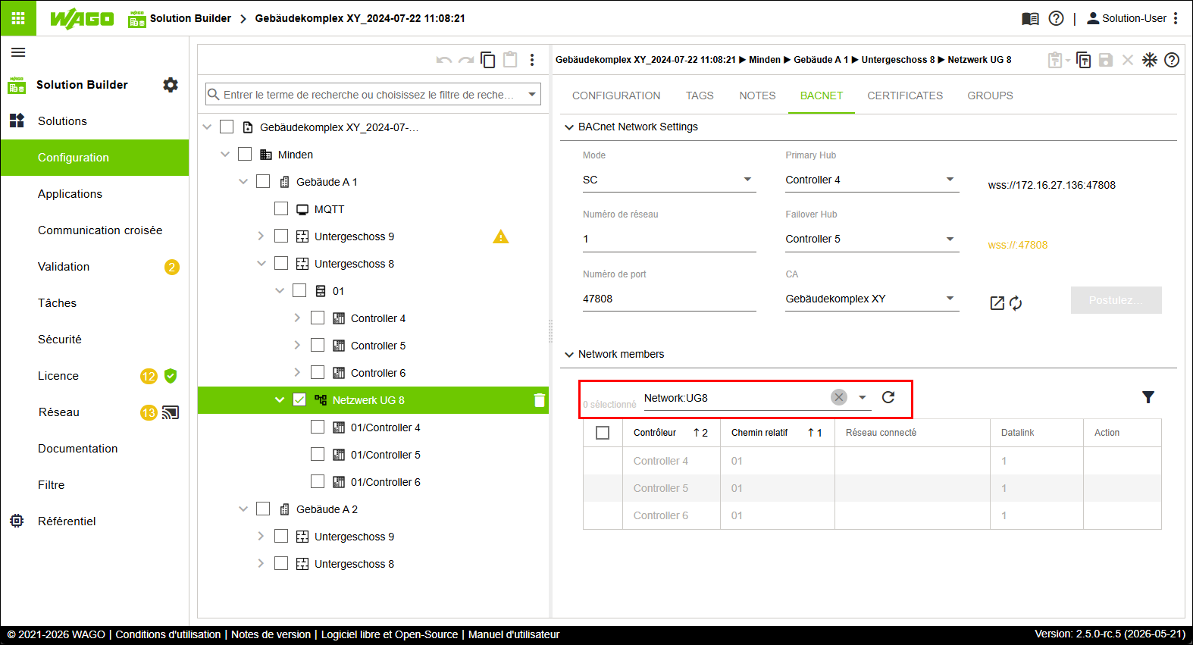Image resolution: width=1193 pixels, height=645 pixels.
Task: Open the CA Gebäudekomplex XY dropdown
Action: tap(872, 299)
